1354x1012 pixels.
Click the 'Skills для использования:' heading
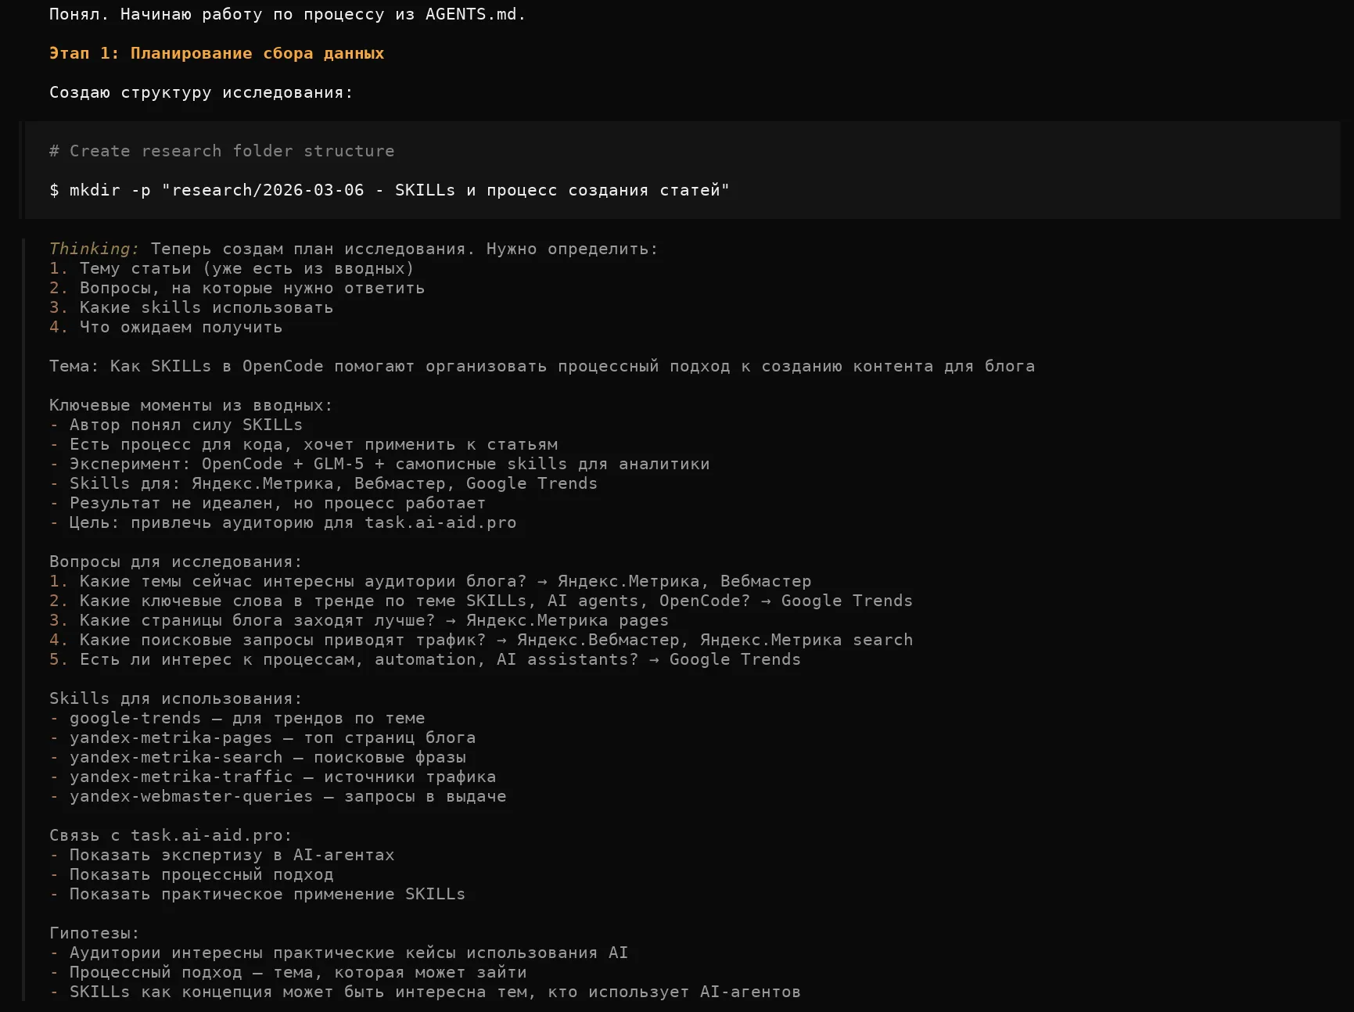(x=175, y=698)
